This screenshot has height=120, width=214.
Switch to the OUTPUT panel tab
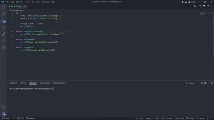pos(23,83)
